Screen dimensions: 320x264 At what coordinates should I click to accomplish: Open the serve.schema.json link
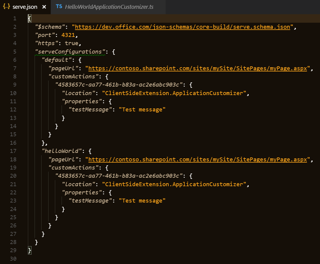click(182, 27)
